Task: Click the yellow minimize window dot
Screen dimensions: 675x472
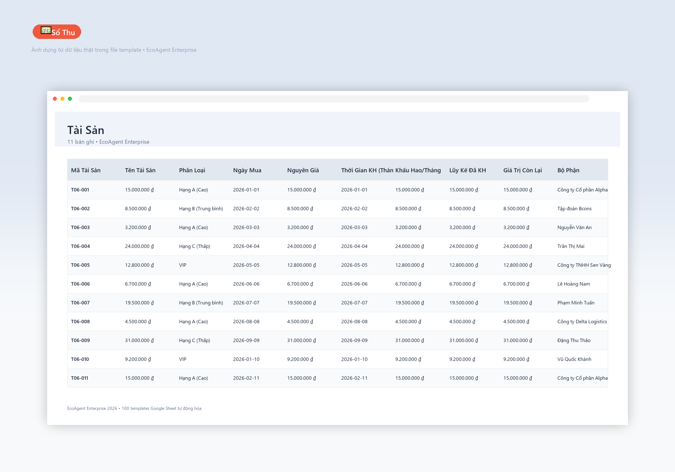Action: click(63, 99)
